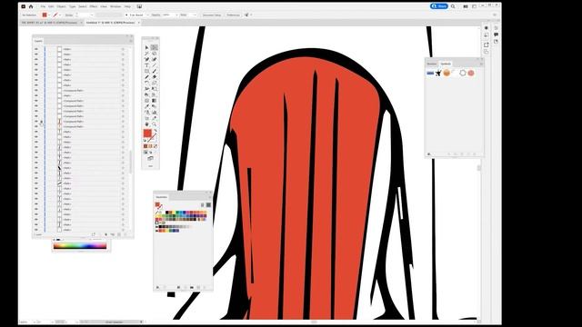Click delete swatch icon in Swatches panel
Screen dimensions: 582x327
coord(205,287)
